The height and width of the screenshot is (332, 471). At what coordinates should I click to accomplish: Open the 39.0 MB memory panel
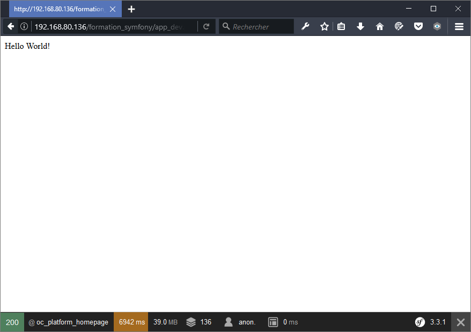pyautogui.click(x=165, y=322)
